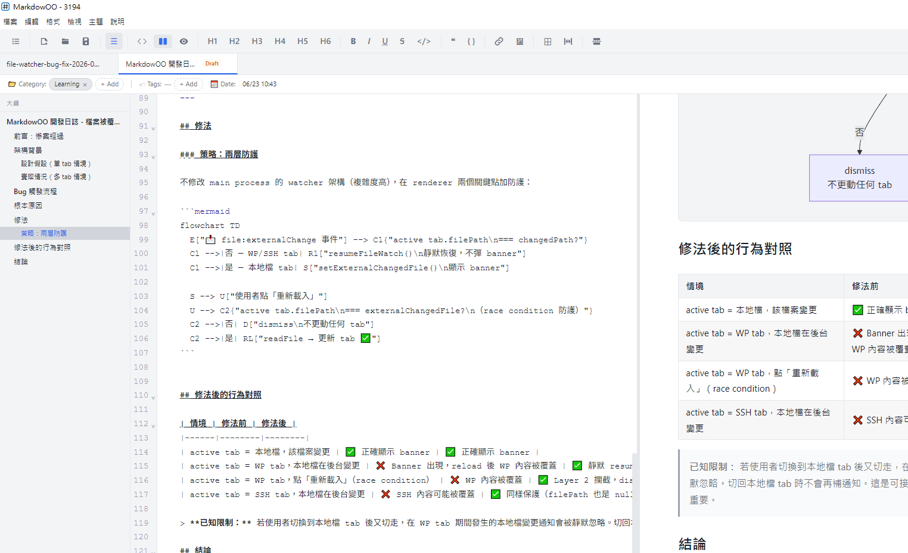Apply H4 heading format
Image resolution: width=908 pixels, height=553 pixels.
[280, 42]
